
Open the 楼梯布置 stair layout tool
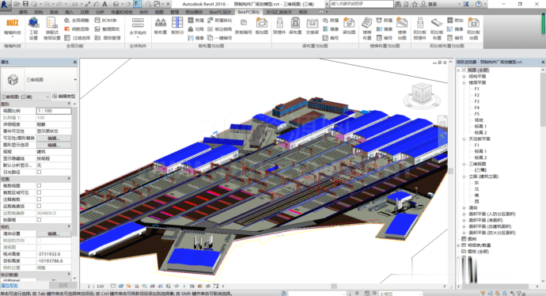point(367,28)
